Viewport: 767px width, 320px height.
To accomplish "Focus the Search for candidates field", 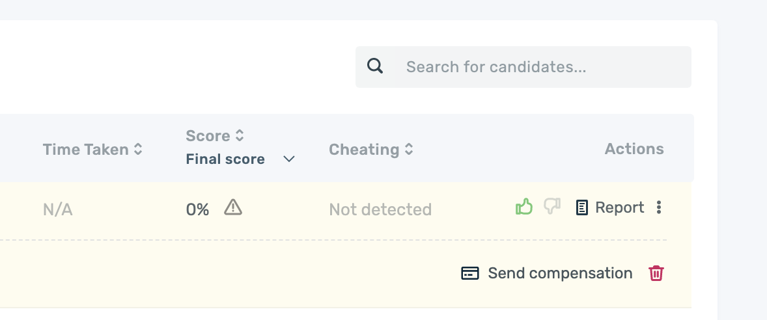I will click(x=523, y=67).
